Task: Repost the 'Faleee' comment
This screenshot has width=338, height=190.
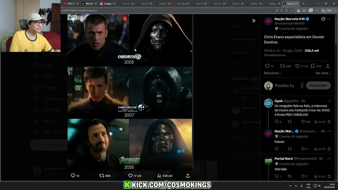Action: tap(290, 149)
